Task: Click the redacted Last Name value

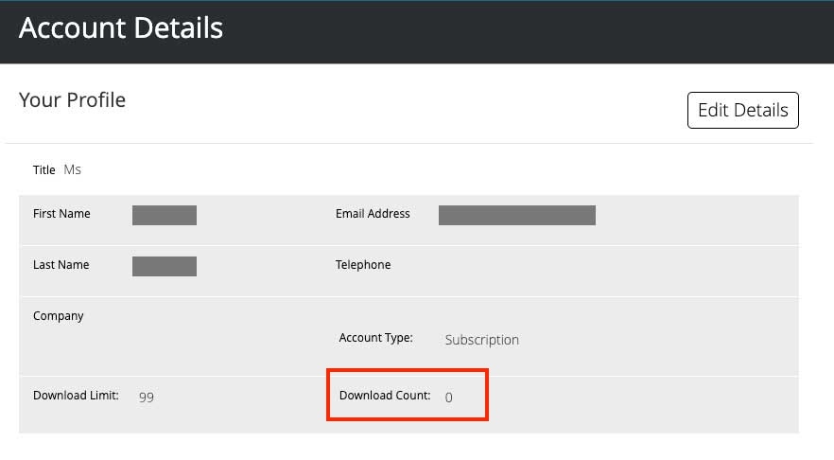Action: tap(165, 266)
